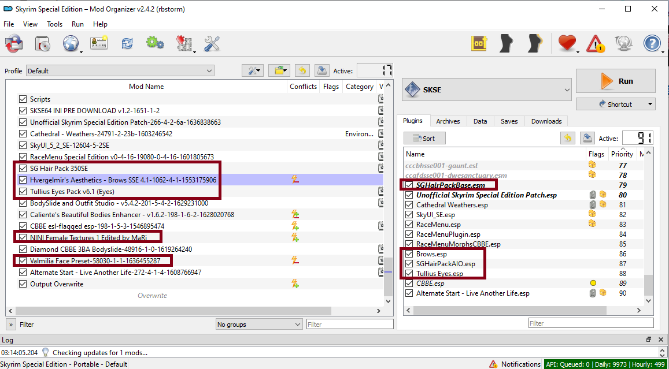Click the yellow plugin tool icon
Image resolution: width=669 pixels, height=369 pixels.
tap(479, 43)
